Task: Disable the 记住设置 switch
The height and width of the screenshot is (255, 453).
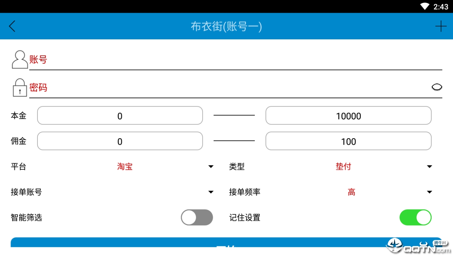Action: (x=415, y=218)
